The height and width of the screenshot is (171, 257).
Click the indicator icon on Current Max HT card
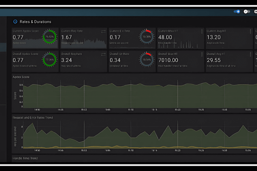pyautogui.click(x=202, y=31)
